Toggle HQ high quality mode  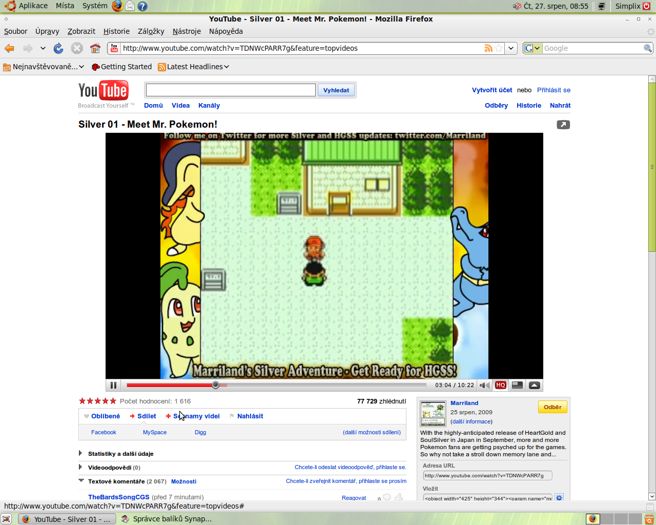(x=501, y=385)
